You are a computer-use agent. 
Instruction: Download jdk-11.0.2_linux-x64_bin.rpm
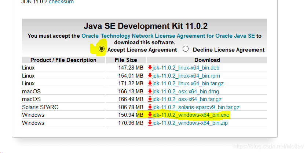pyautogui.click(x=186, y=76)
